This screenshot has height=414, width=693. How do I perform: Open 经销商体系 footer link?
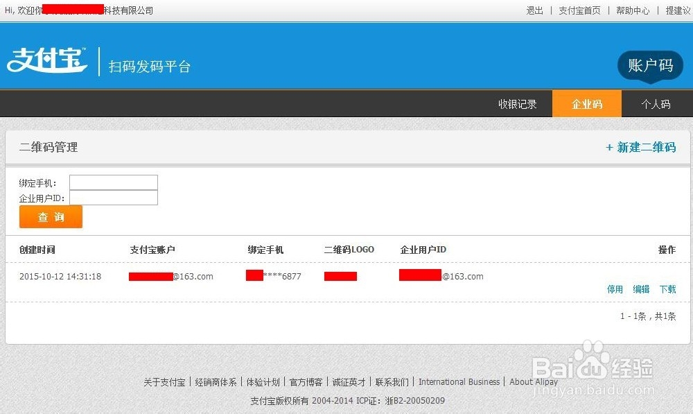click(x=216, y=382)
